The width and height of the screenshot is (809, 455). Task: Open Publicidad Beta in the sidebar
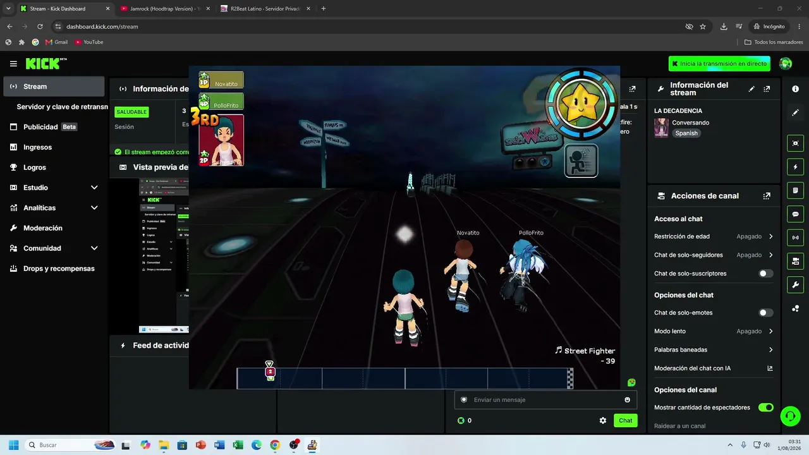pyautogui.click(x=54, y=127)
